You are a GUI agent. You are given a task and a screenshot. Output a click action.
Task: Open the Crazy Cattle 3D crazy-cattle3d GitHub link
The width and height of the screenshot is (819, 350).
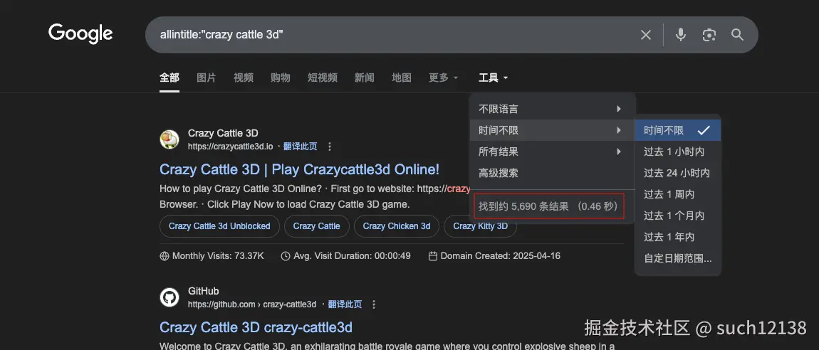(256, 327)
